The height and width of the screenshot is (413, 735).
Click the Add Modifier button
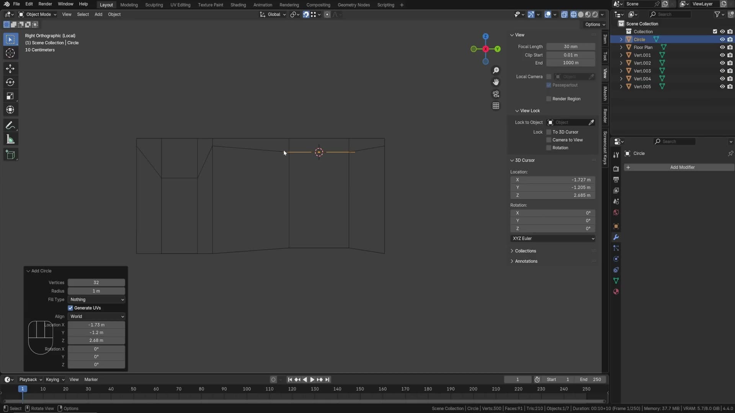pyautogui.click(x=679, y=167)
